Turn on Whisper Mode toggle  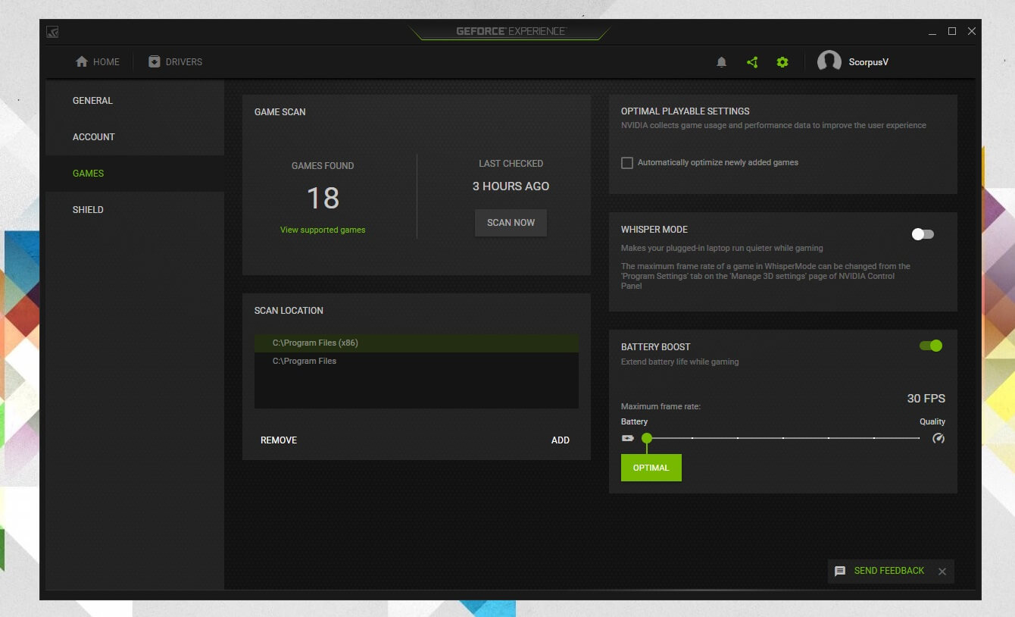point(923,234)
